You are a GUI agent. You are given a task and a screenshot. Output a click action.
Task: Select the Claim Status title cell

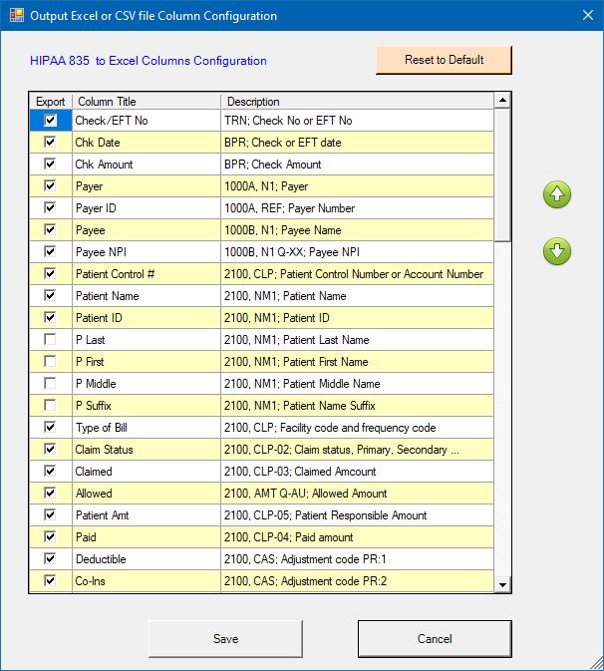point(147,450)
